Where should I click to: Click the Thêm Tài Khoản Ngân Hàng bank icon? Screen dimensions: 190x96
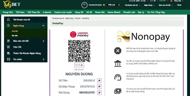tap(8, 53)
